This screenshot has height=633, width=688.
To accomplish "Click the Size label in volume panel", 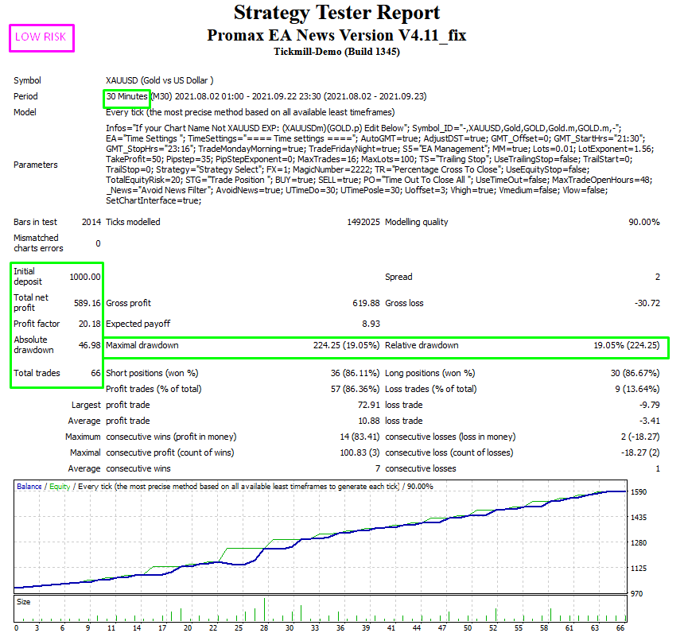I will pos(23,602).
